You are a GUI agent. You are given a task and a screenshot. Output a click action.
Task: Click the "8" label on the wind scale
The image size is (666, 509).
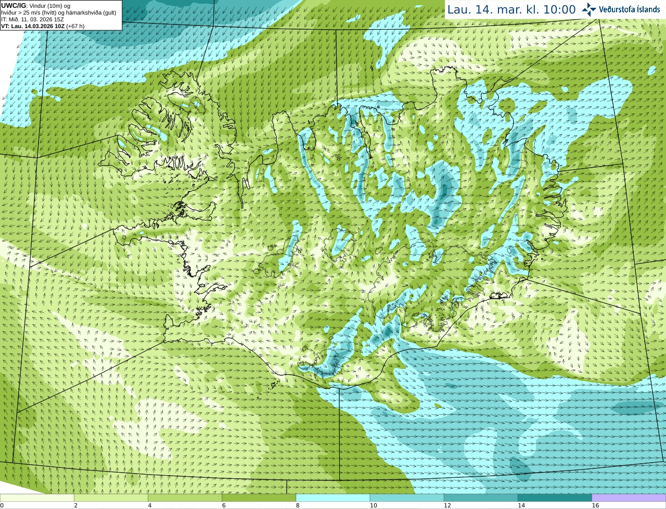(x=298, y=505)
